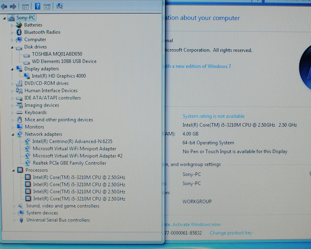Click the Imaging devices camera icon
This screenshot has width=311, height=249.
(20, 105)
